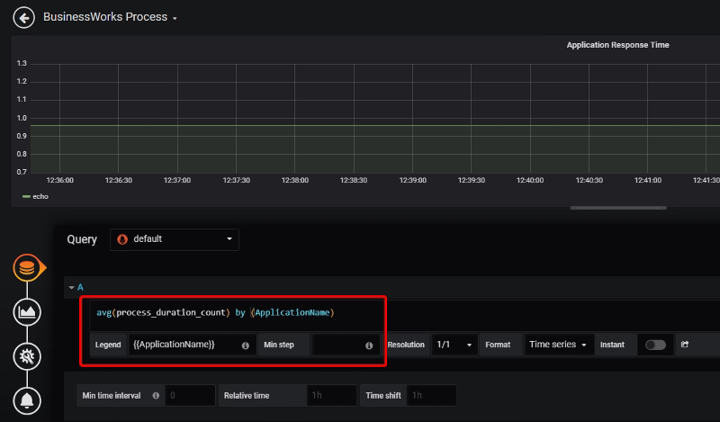Open the General settings gear icon
Screen dimensions: 720x422
27,356
